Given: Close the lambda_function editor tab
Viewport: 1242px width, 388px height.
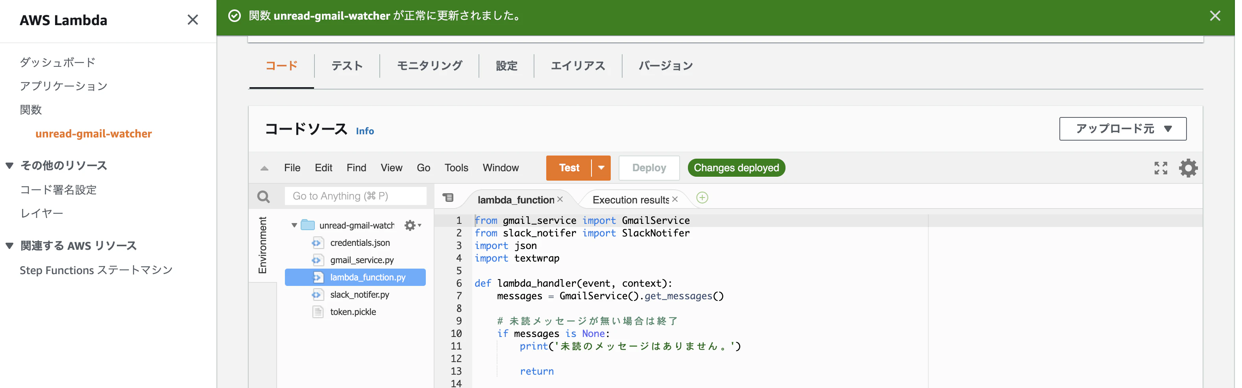Looking at the screenshot, I should tap(560, 199).
